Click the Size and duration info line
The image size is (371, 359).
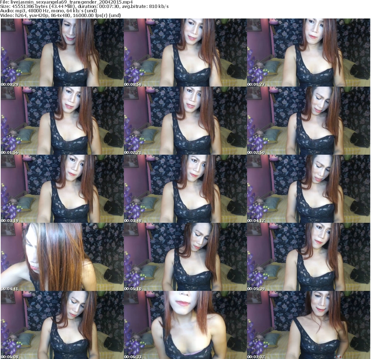click(84, 7)
